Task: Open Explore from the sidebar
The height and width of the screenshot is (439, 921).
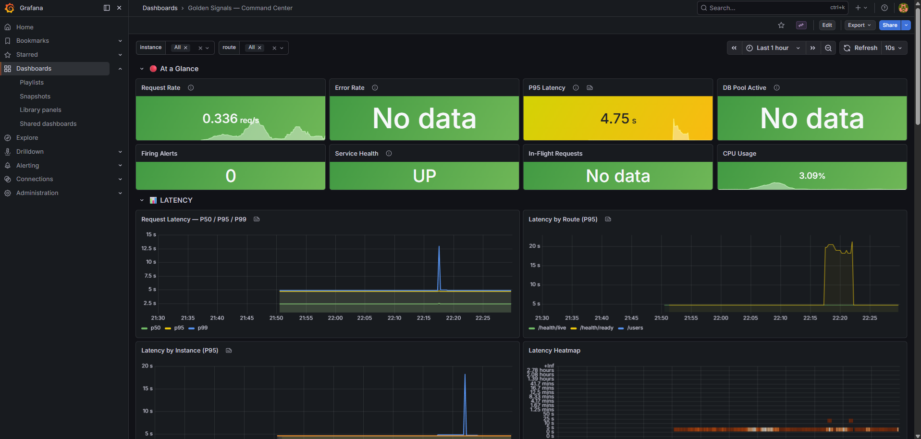Action: 27,138
